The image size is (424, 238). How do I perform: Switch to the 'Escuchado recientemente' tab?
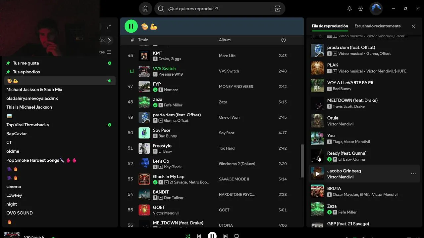[x=378, y=26]
